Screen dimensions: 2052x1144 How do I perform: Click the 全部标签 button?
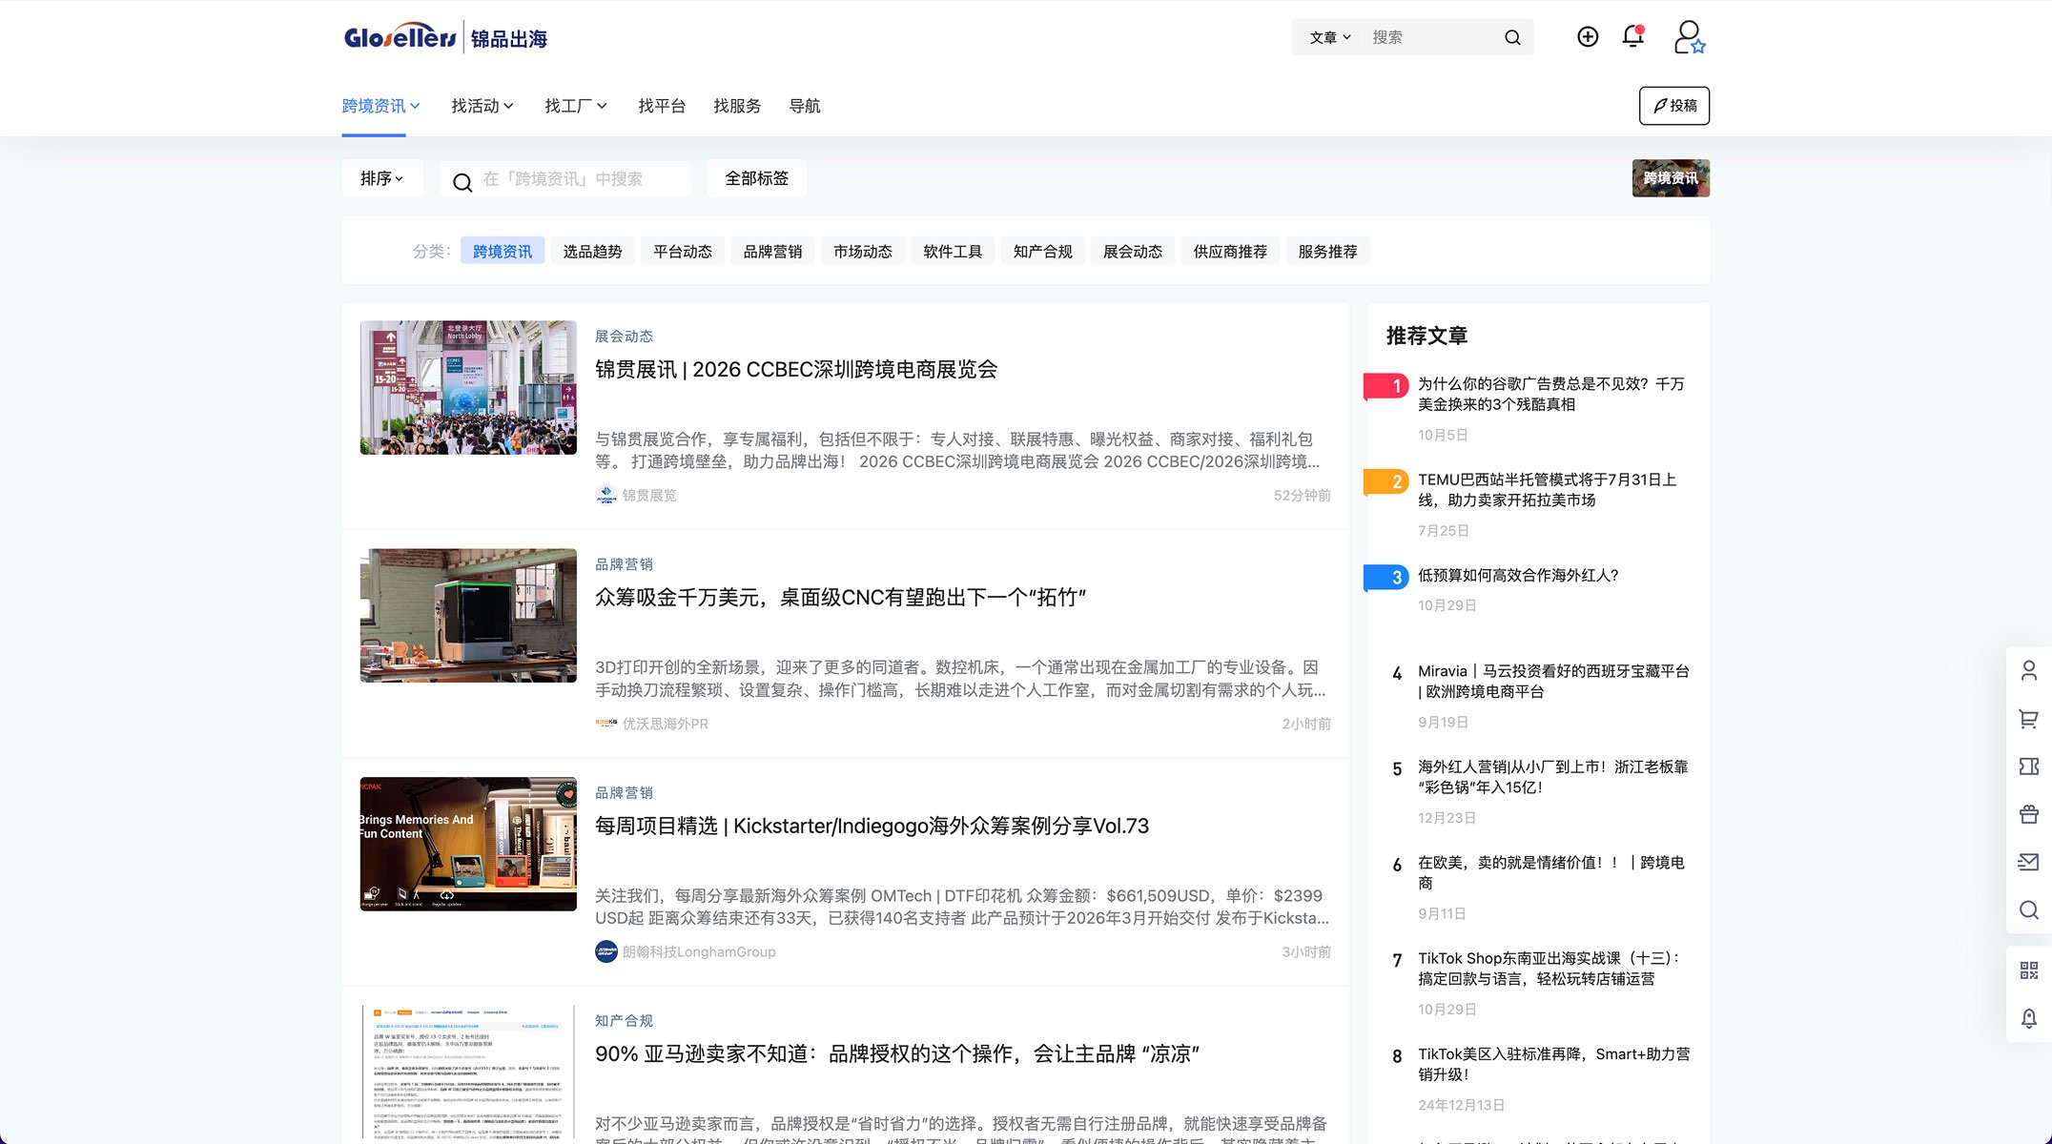coord(757,178)
